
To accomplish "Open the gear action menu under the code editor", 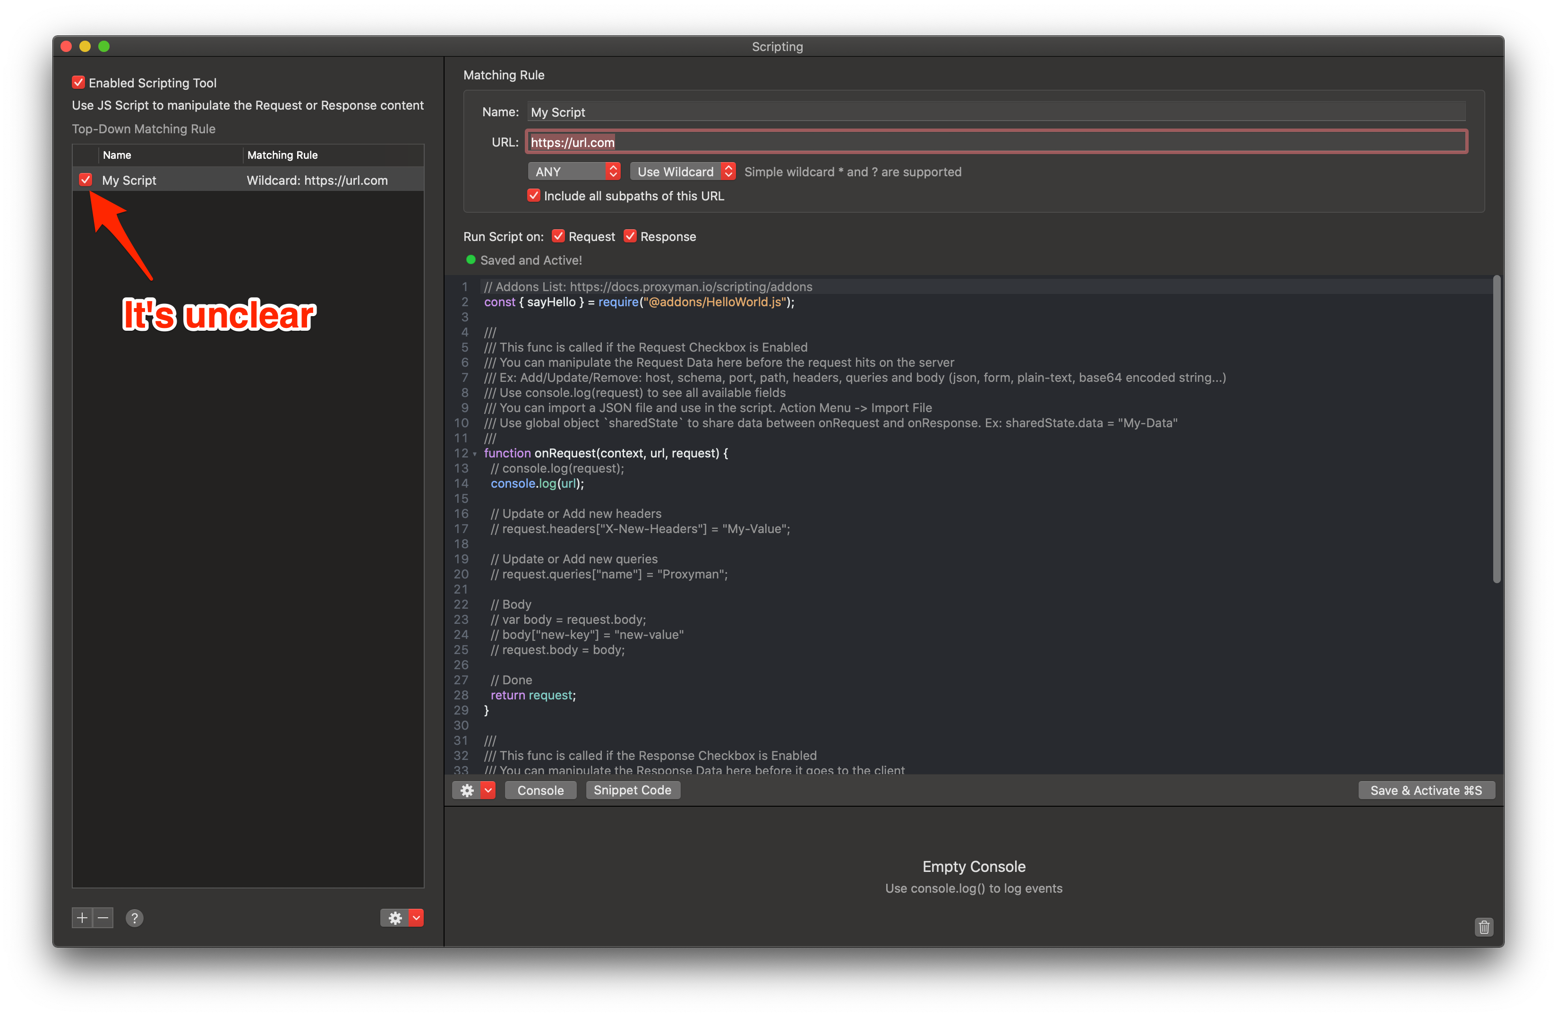I will point(468,790).
